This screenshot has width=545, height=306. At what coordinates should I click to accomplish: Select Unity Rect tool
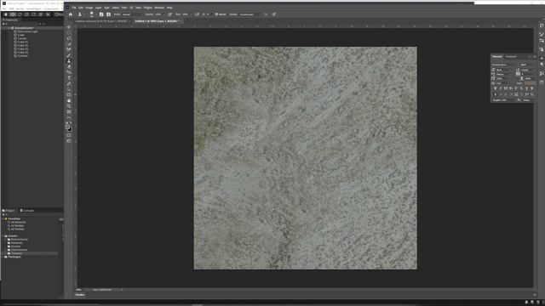coord(33,14)
